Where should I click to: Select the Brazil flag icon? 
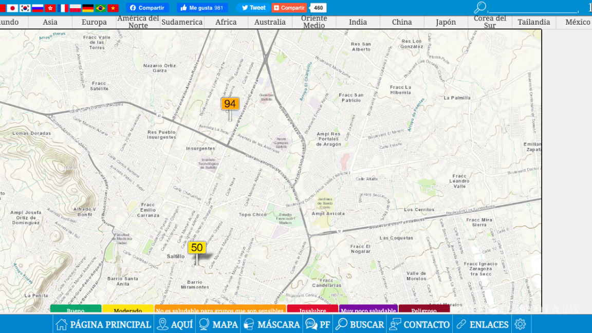tap(101, 8)
